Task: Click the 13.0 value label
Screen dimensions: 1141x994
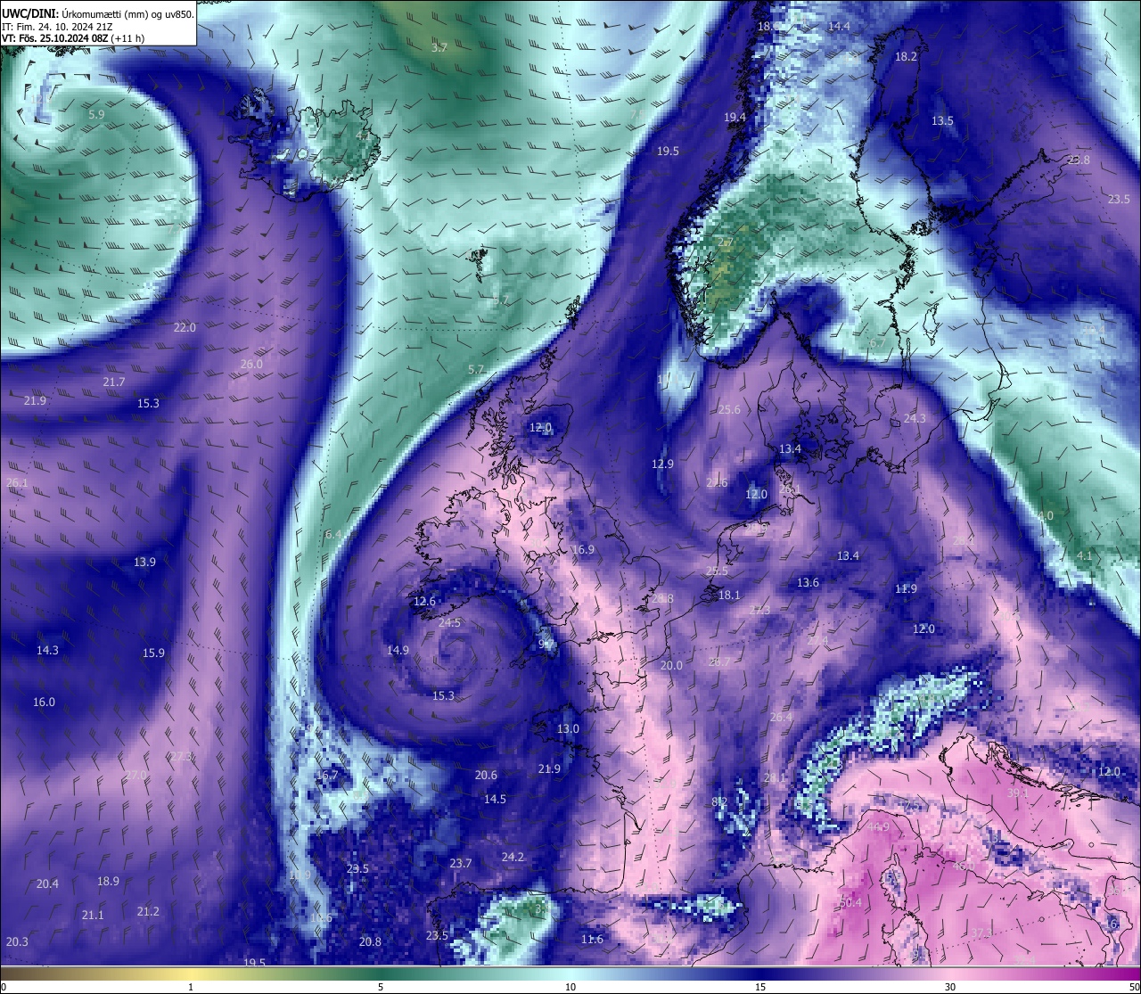Action: 568,729
